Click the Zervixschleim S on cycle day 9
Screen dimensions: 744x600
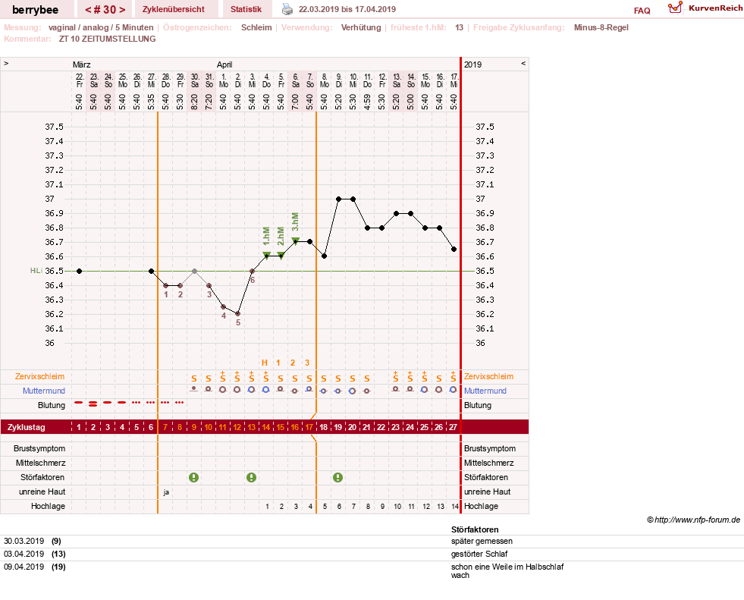[193, 379]
